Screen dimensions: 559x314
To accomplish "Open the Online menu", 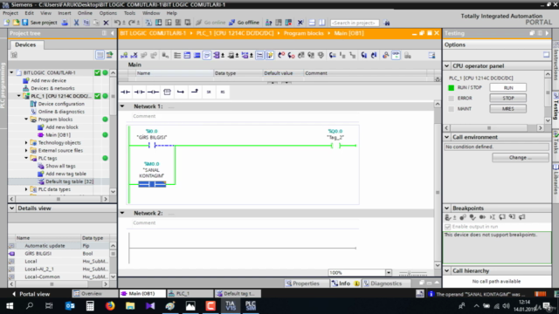I will click(85, 13).
